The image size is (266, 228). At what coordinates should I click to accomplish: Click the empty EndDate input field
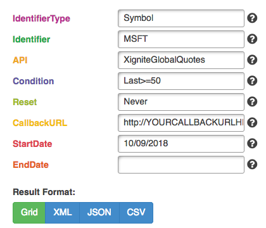pos(181,165)
